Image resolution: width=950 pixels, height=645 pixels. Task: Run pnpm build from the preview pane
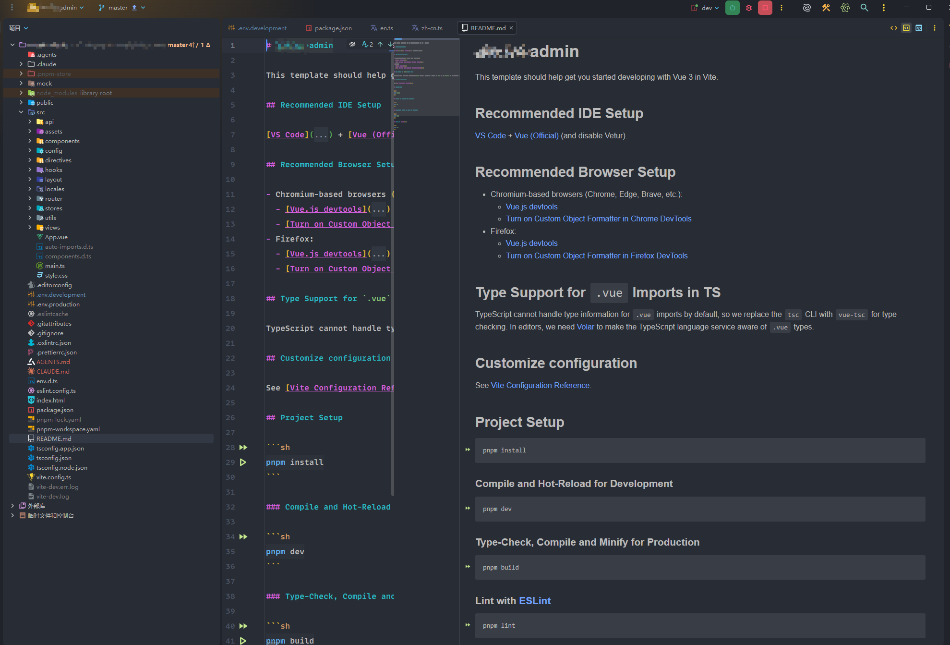(468, 567)
